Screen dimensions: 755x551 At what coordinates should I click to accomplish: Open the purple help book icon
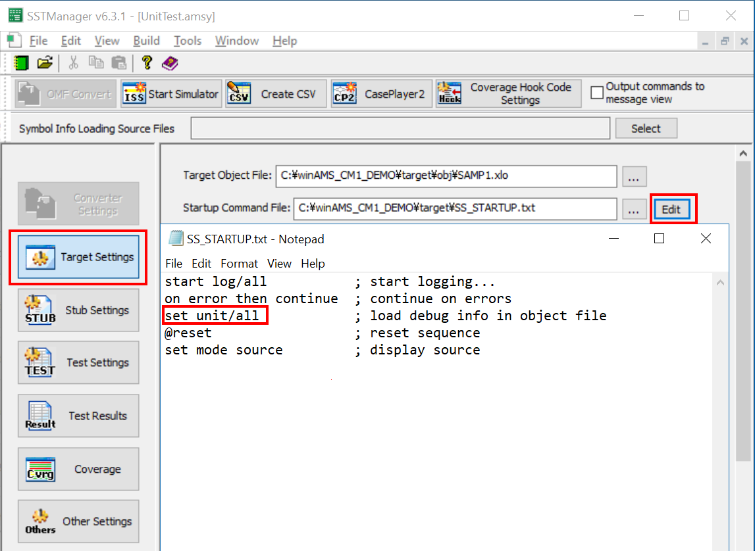(170, 62)
